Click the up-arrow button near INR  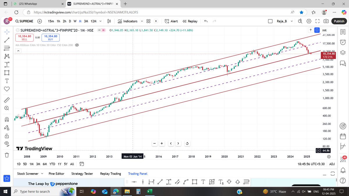click(311, 30)
